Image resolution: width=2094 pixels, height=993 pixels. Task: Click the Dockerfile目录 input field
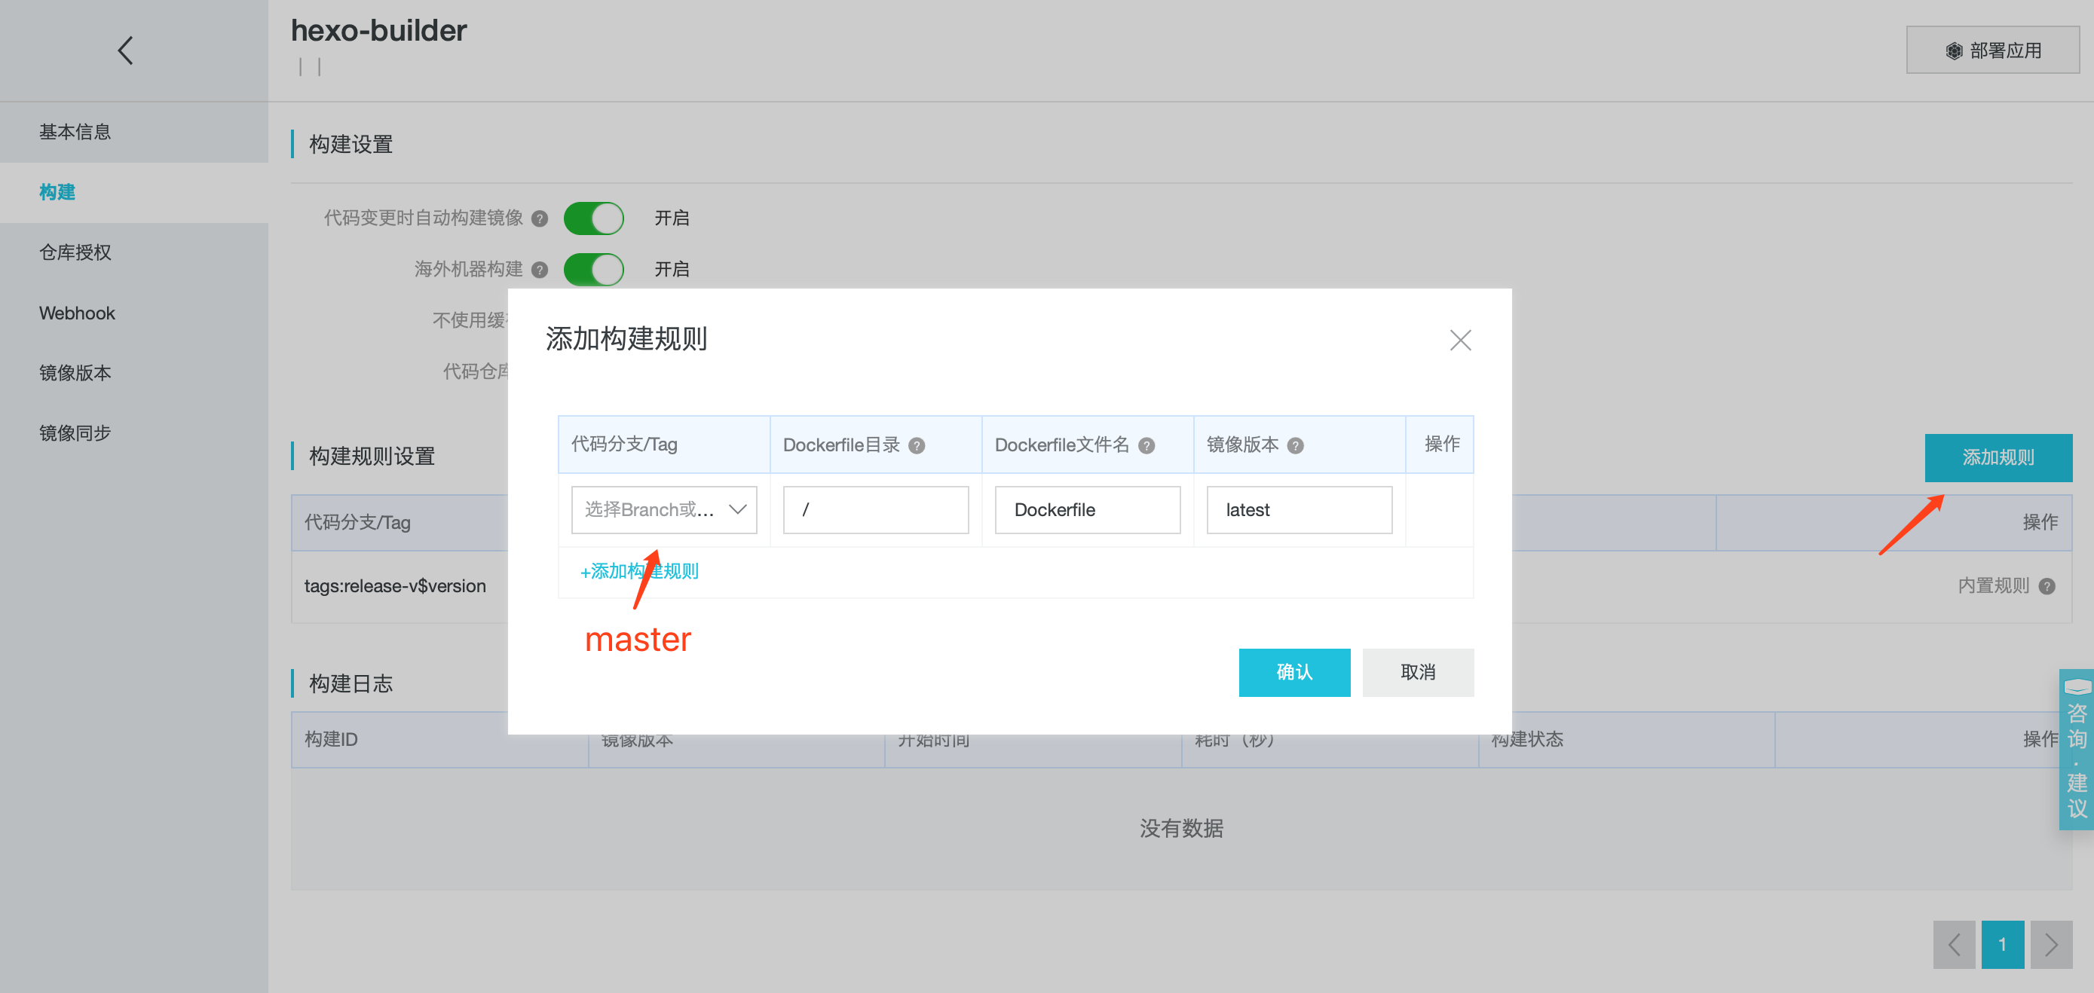[874, 509]
